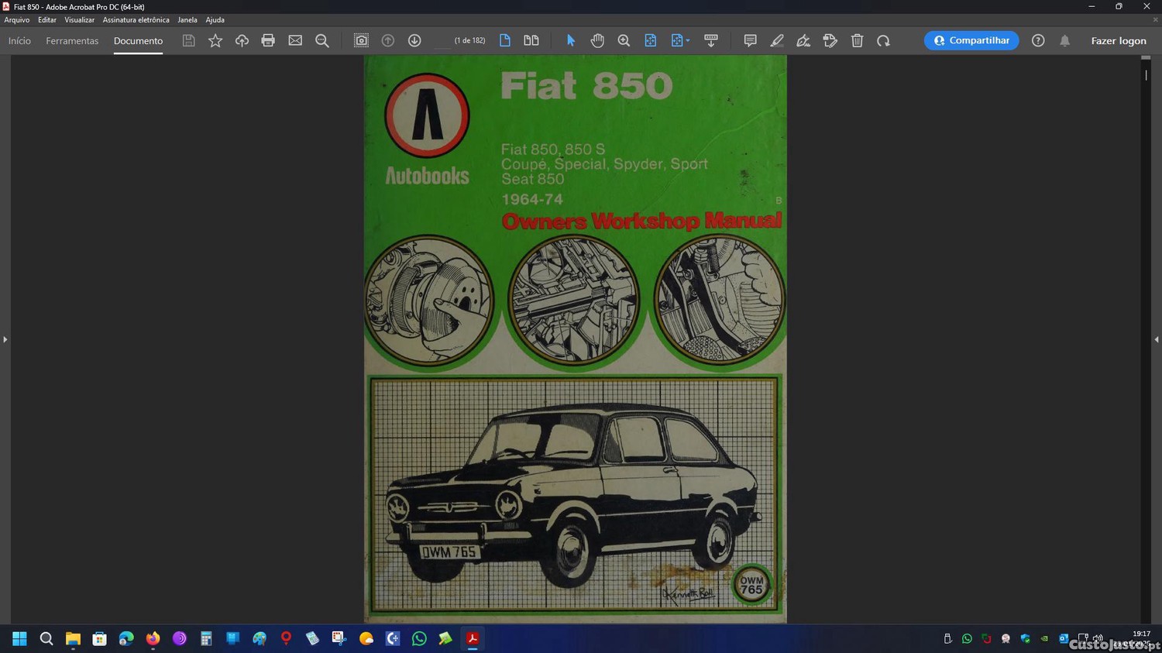
Task: Add a sticky note comment
Action: pyautogui.click(x=750, y=41)
